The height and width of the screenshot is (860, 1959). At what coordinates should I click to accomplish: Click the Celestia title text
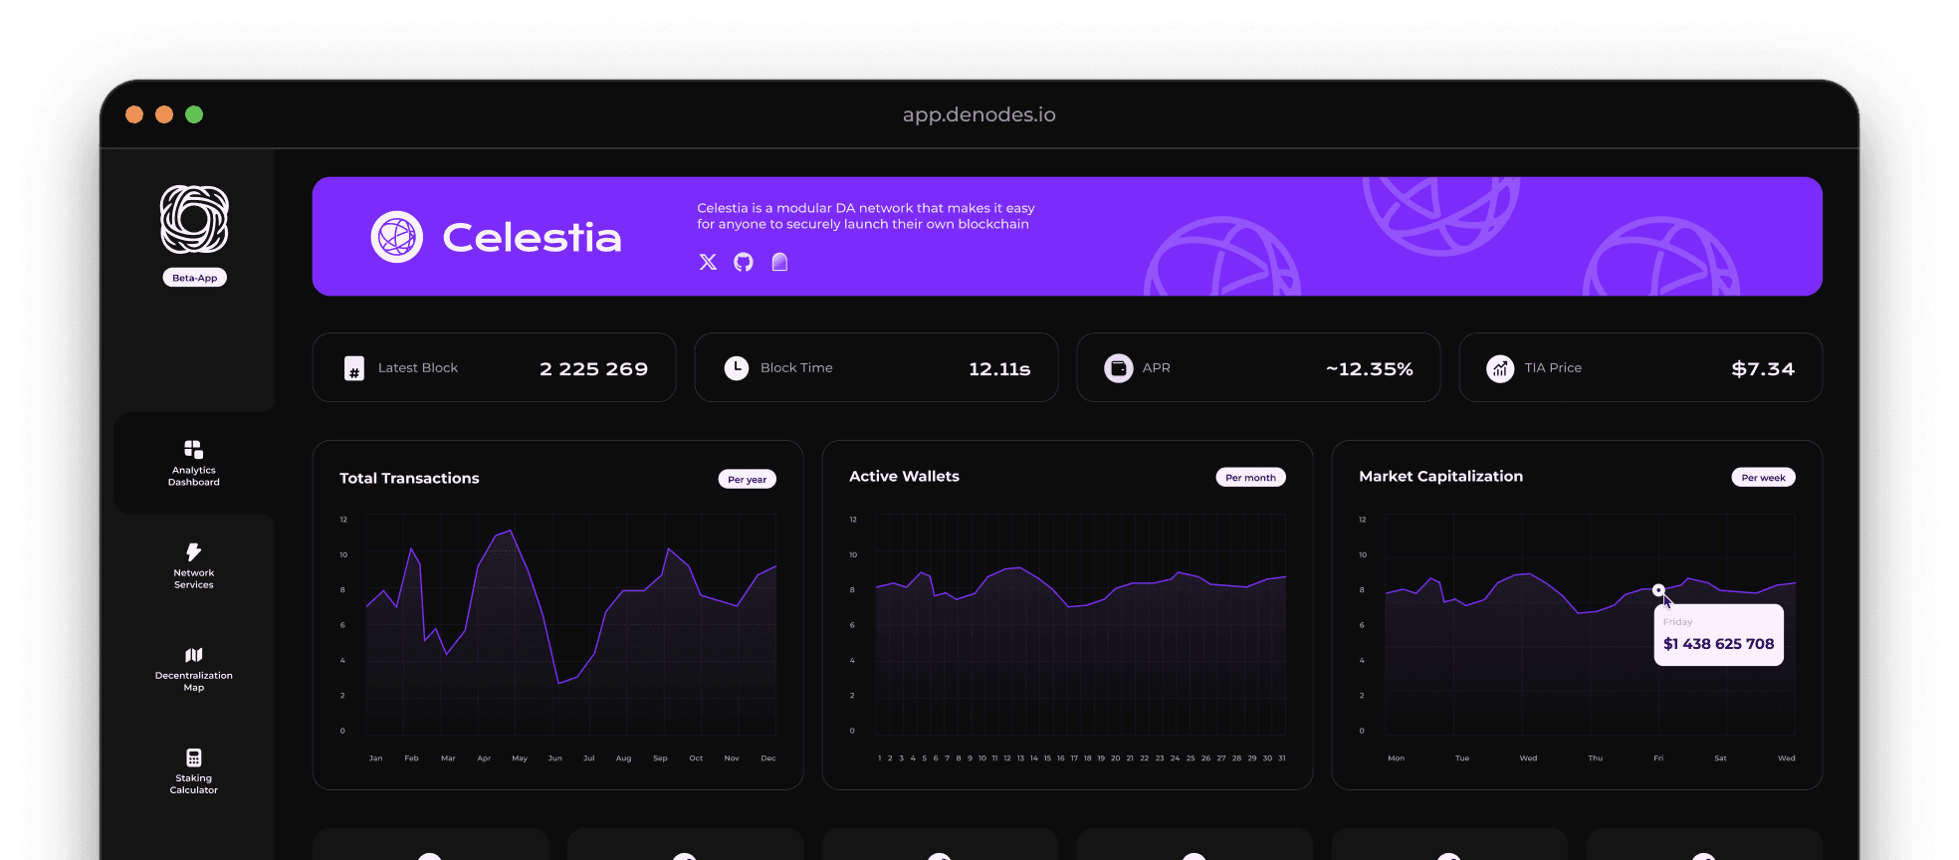tap(532, 237)
